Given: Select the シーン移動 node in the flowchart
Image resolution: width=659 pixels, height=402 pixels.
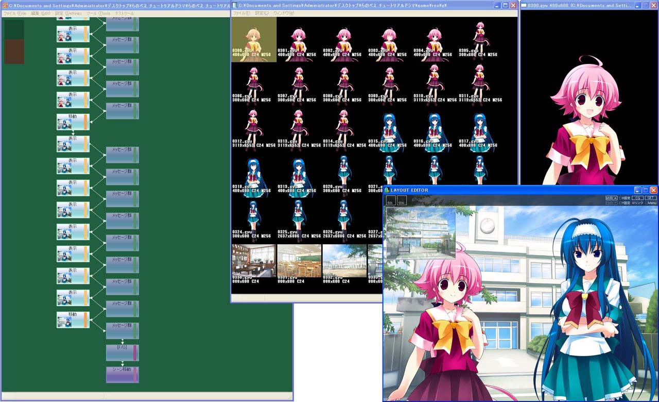Looking at the screenshot, I should [x=123, y=375].
